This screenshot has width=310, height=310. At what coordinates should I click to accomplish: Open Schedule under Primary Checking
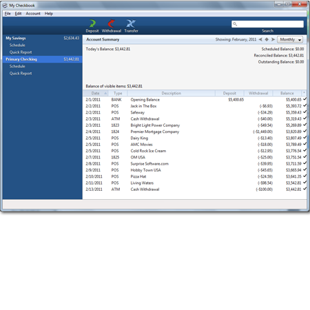pyautogui.click(x=17, y=66)
